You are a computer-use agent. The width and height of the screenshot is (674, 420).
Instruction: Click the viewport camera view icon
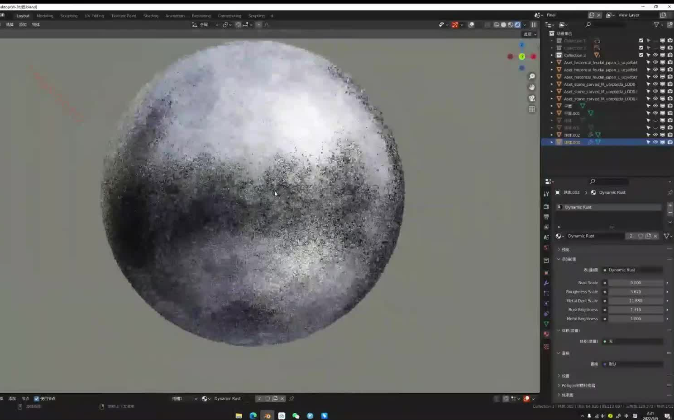click(532, 98)
